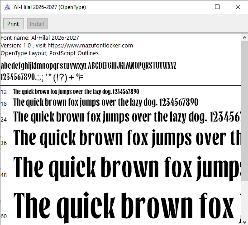
Task: Click the font viewer app icon in title bar
Action: pyautogui.click(x=7, y=7)
